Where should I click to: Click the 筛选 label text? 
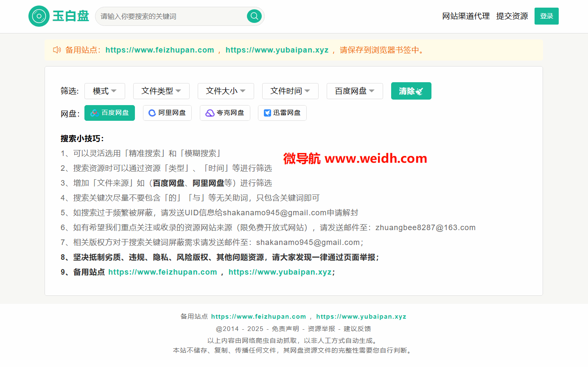point(70,91)
